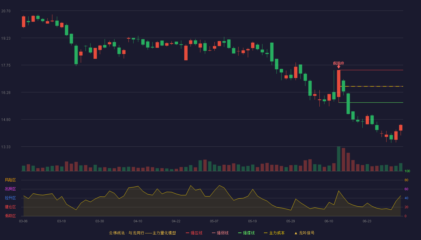The height and width of the screenshot is (240, 421).
Task: Click the 17.75 price axis label
Action: click(x=6, y=65)
